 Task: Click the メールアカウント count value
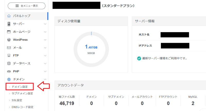(142, 103)
